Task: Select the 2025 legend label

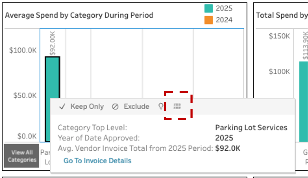Action: coord(224,8)
